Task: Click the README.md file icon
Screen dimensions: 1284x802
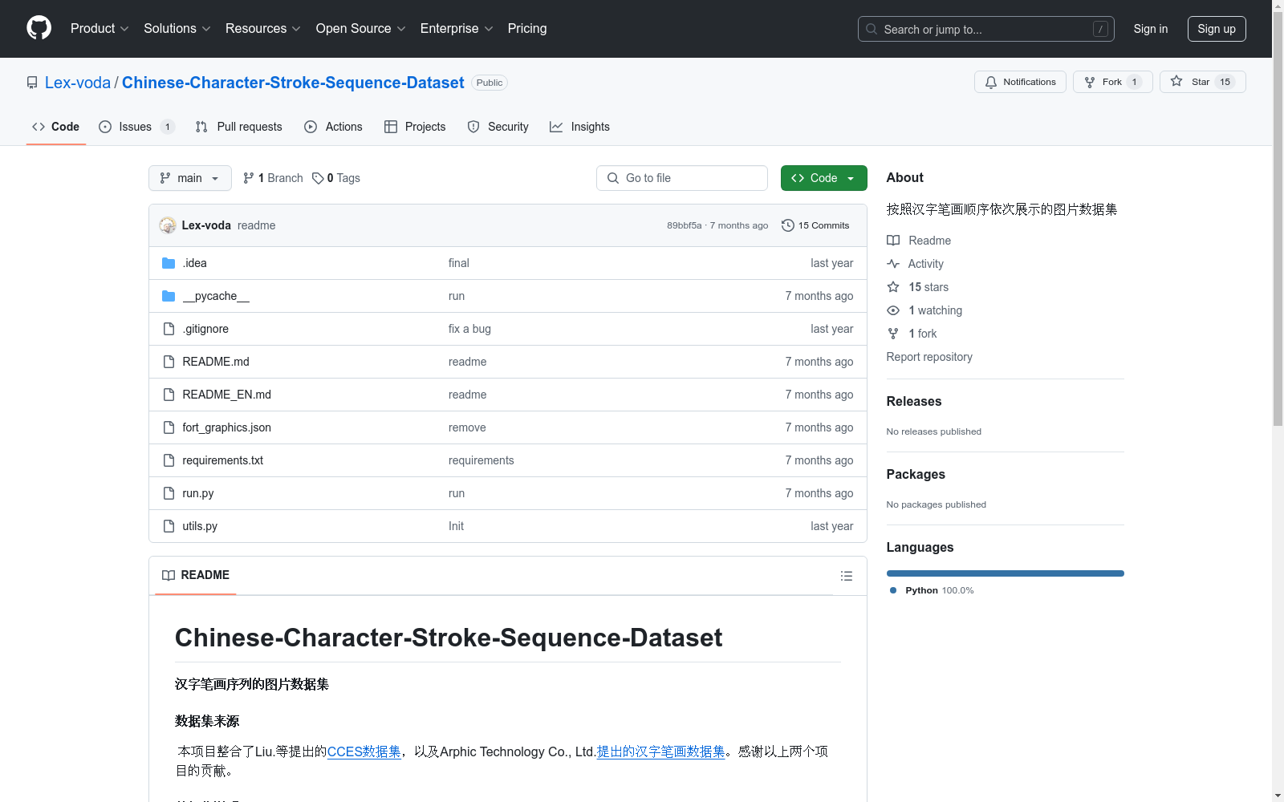Action: pyautogui.click(x=169, y=362)
